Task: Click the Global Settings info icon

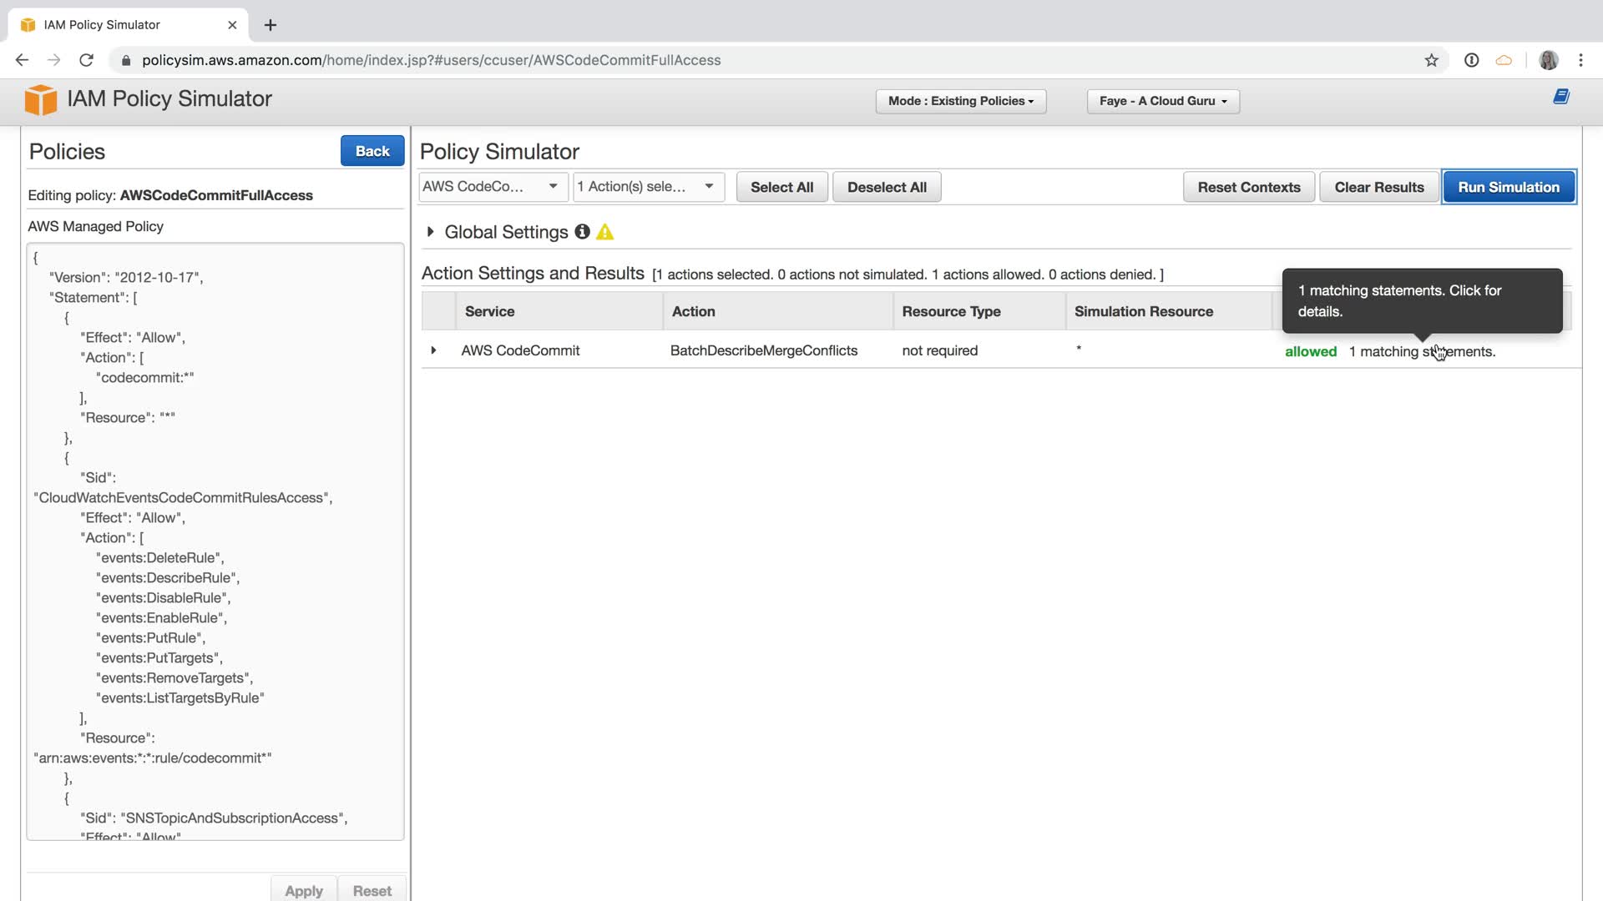Action: pyautogui.click(x=582, y=232)
